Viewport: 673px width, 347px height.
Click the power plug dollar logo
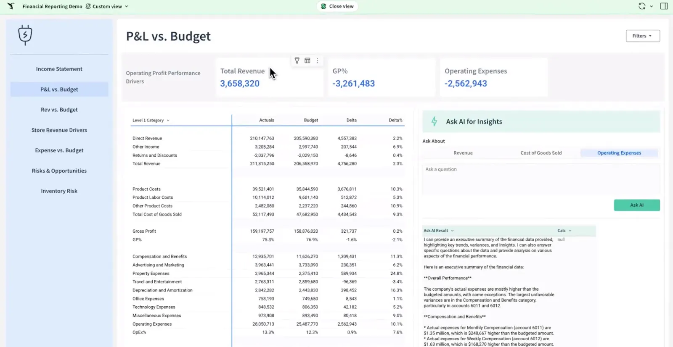[25, 35]
